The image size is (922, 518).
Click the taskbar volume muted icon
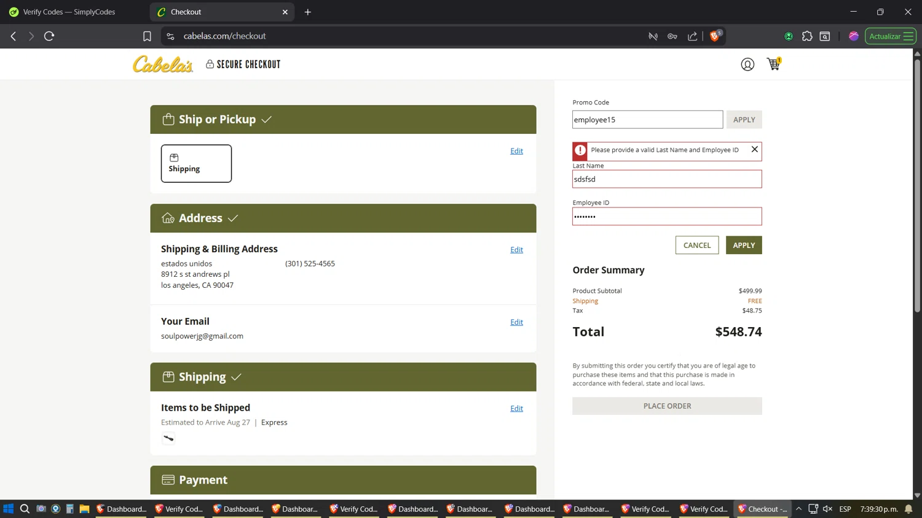coord(827,509)
